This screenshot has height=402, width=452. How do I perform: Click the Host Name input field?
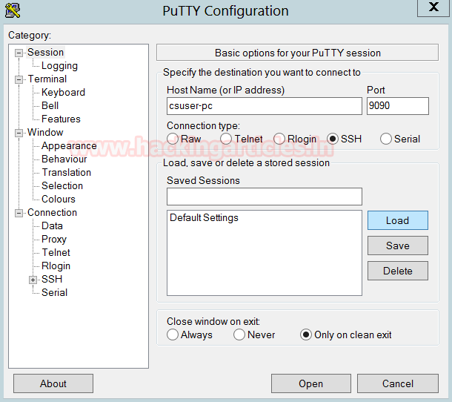265,106
